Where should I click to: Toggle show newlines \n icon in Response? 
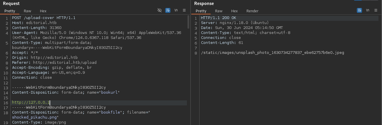pos(368,10)
